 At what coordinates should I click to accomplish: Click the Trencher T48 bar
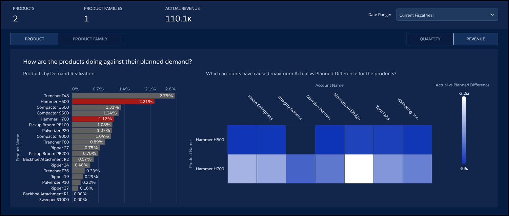(123, 96)
